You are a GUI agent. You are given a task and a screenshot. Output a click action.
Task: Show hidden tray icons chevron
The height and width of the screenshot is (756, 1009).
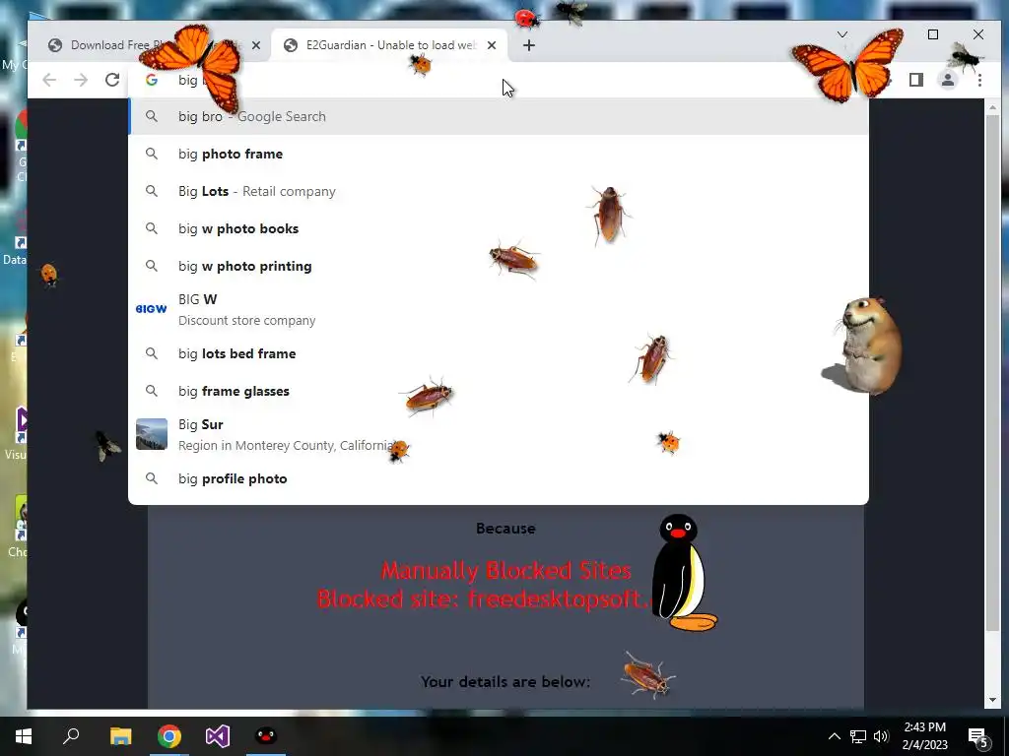834,736
